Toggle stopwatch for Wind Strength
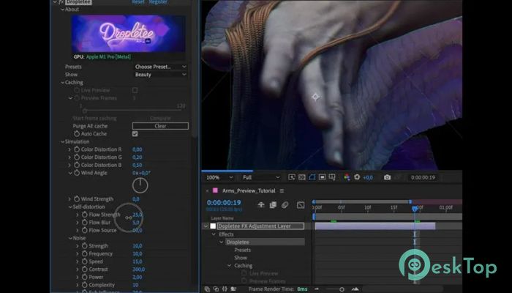The width and height of the screenshot is (512, 293). (77, 199)
